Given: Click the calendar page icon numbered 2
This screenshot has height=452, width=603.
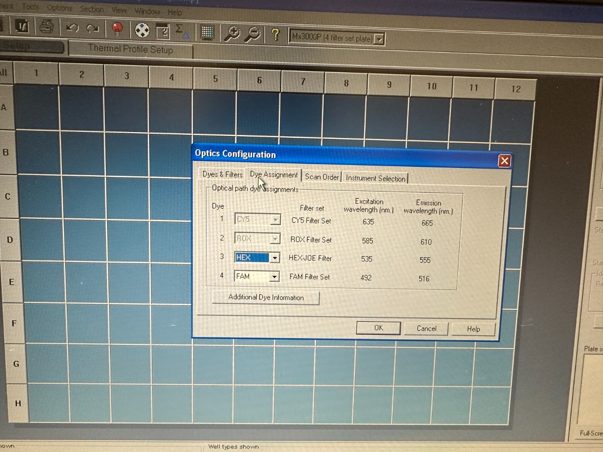Looking at the screenshot, I should click(x=163, y=31).
